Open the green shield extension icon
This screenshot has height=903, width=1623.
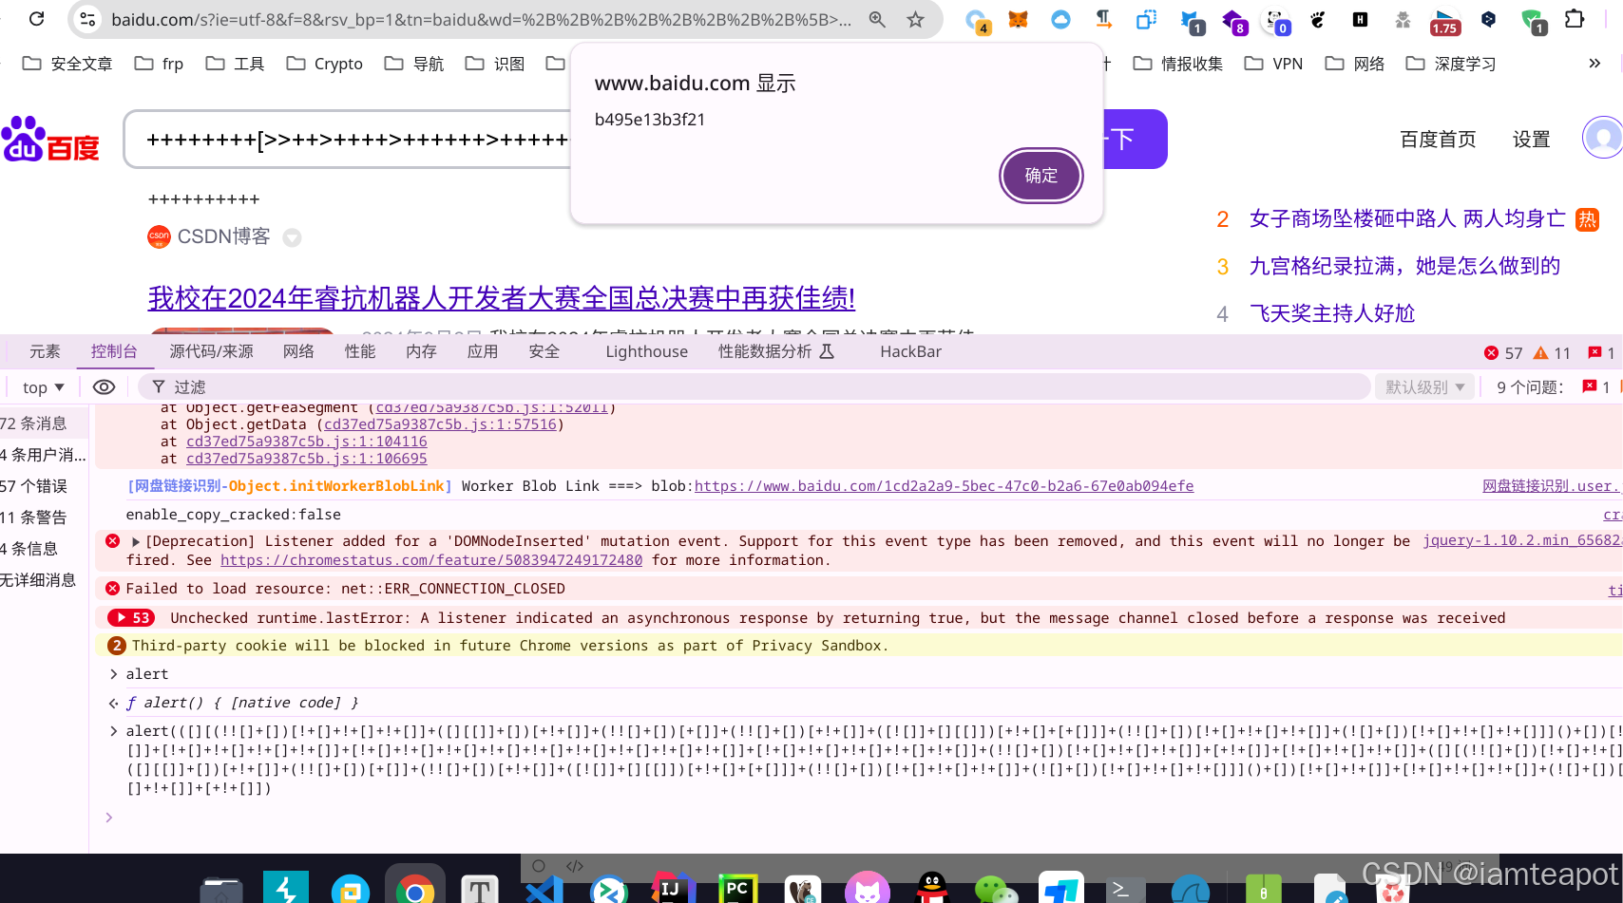1533,21
